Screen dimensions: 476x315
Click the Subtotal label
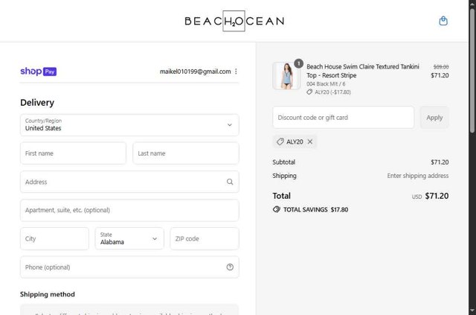point(284,162)
